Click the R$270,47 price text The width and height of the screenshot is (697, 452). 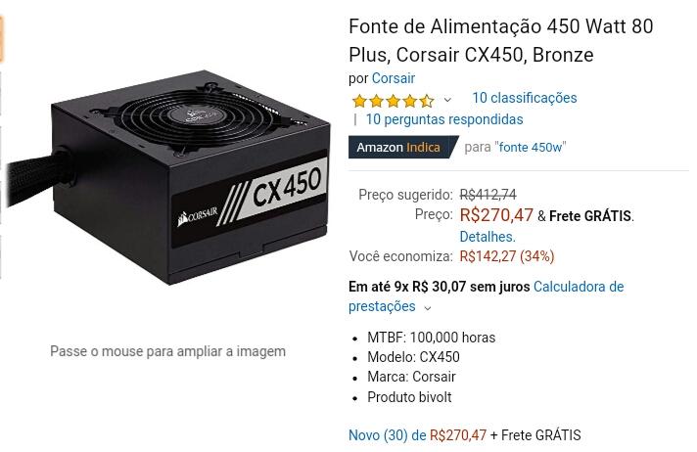tap(496, 215)
